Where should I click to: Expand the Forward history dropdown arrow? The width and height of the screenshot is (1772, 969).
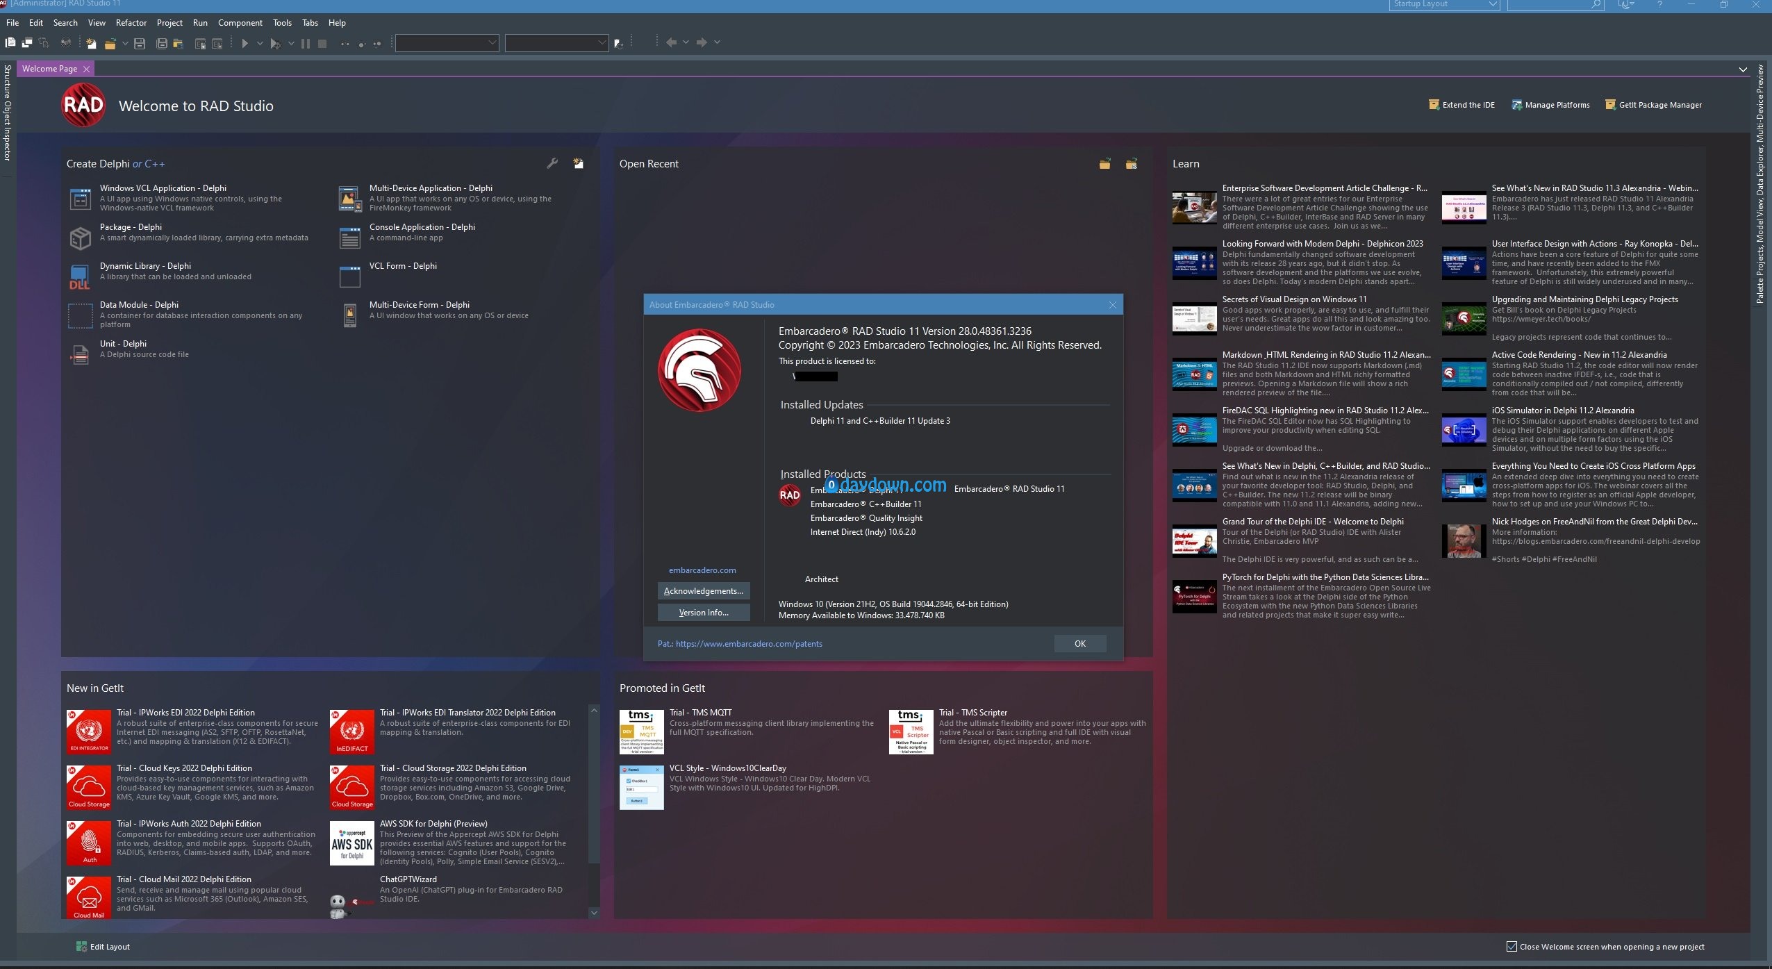(x=717, y=42)
